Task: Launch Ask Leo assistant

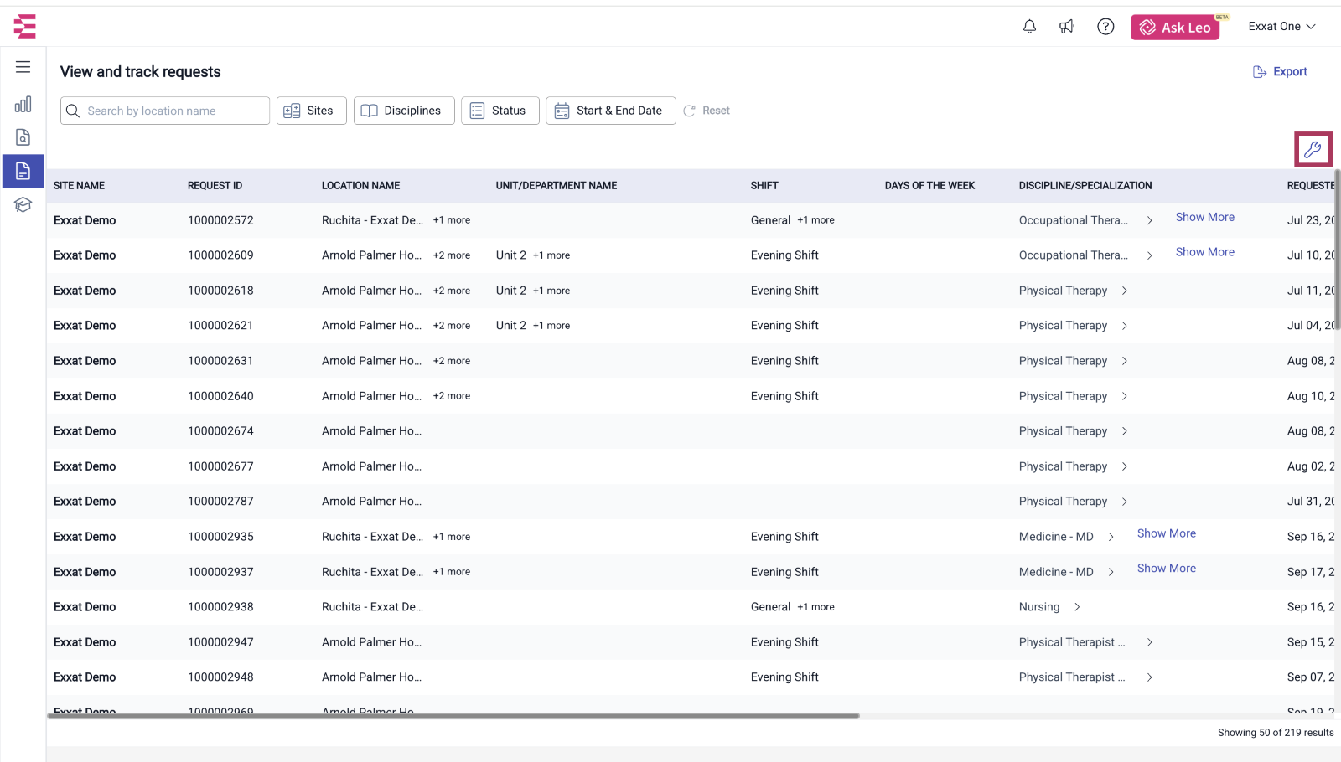Action: pyautogui.click(x=1175, y=28)
